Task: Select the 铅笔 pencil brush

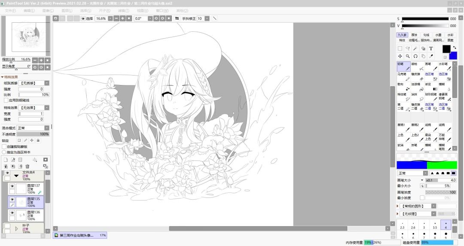Action: click(x=403, y=66)
